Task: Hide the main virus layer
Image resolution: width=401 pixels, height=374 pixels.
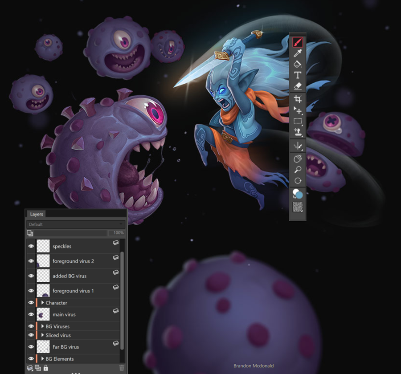Action: [x=31, y=314]
